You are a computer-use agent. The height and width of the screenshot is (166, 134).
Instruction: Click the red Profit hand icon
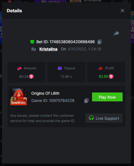pos(101,68)
